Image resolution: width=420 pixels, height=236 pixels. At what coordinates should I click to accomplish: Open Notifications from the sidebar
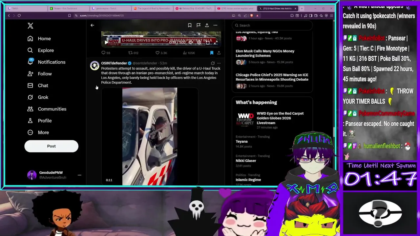[x=46, y=62]
